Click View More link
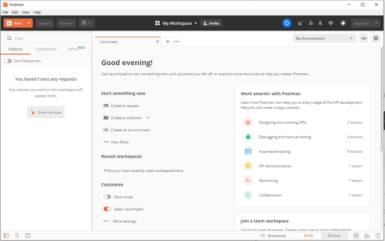Screen dimensions: 385x241 (120, 142)
